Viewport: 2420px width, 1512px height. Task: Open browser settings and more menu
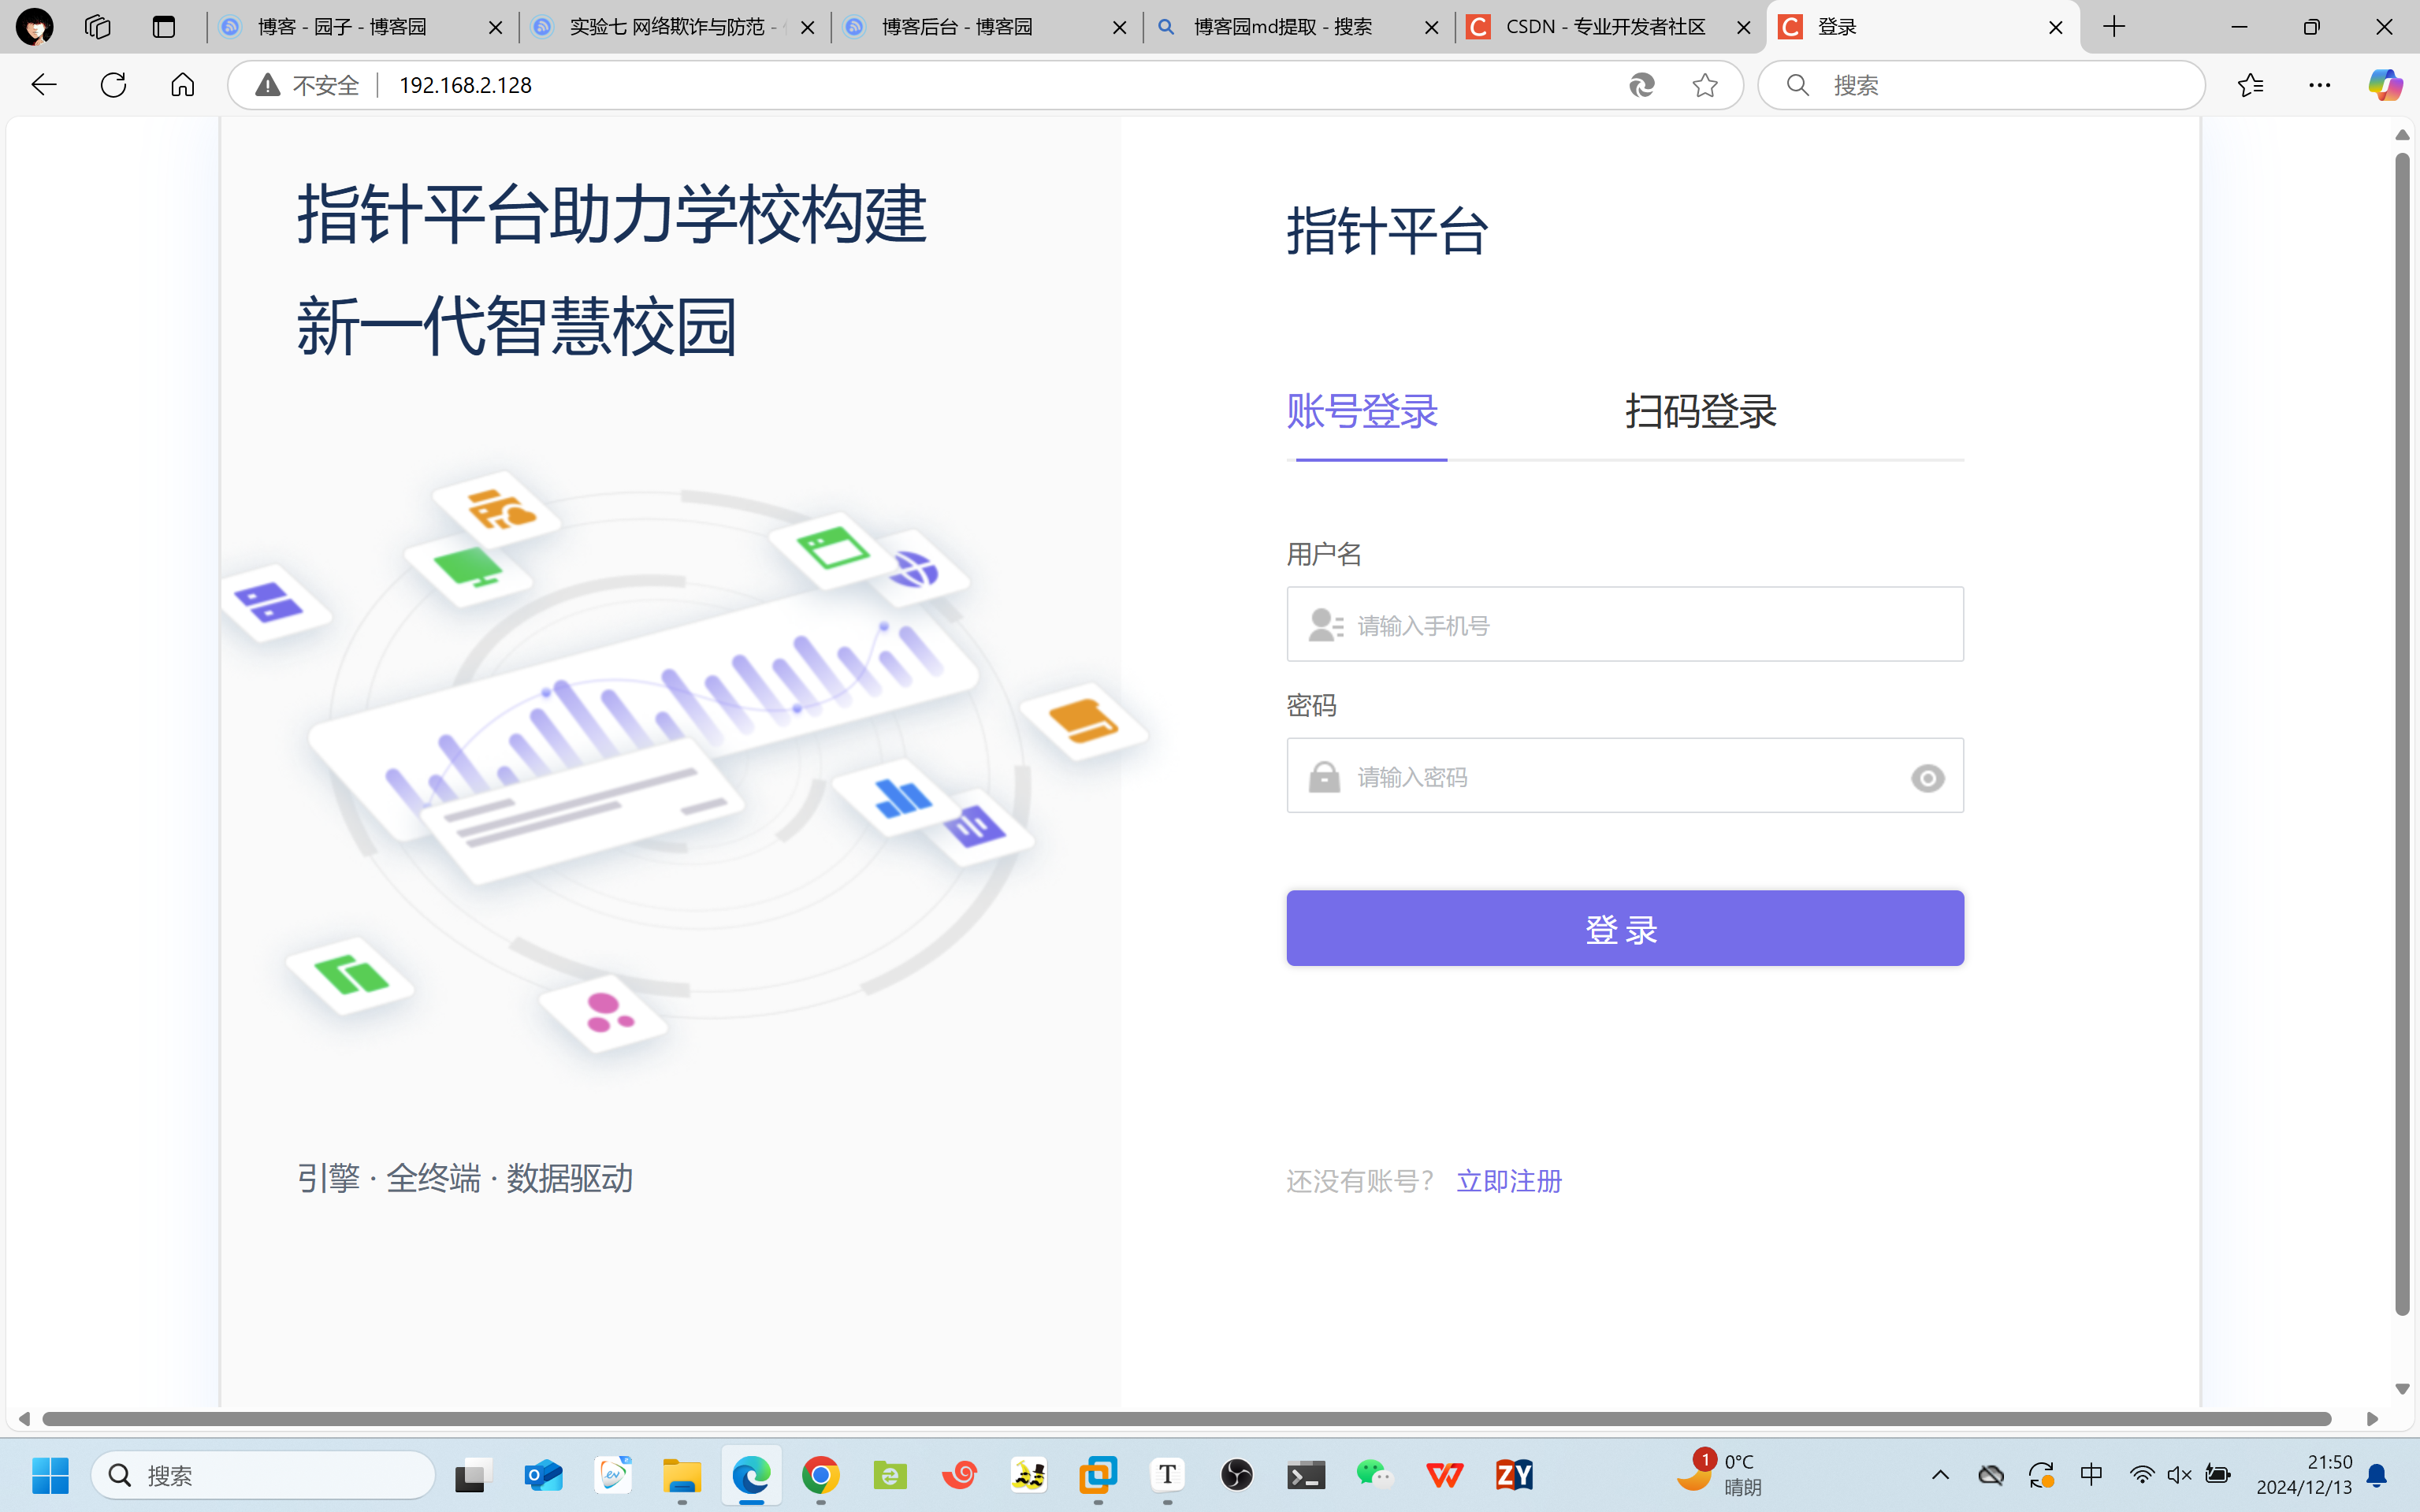[x=2319, y=85]
